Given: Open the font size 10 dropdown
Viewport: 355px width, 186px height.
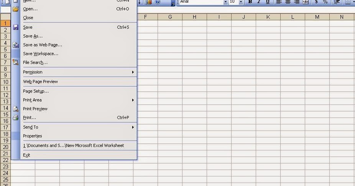Looking at the screenshot, I should (241, 2).
